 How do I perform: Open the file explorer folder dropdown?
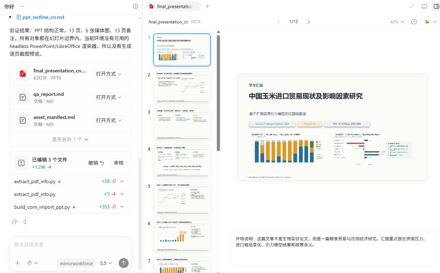pyautogui.click(x=430, y=22)
